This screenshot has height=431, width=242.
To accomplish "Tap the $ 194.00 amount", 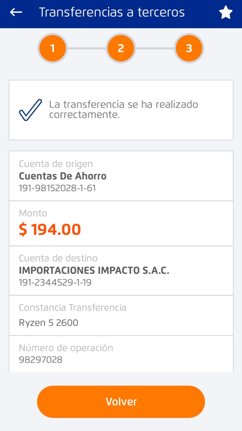I will coord(50,229).
